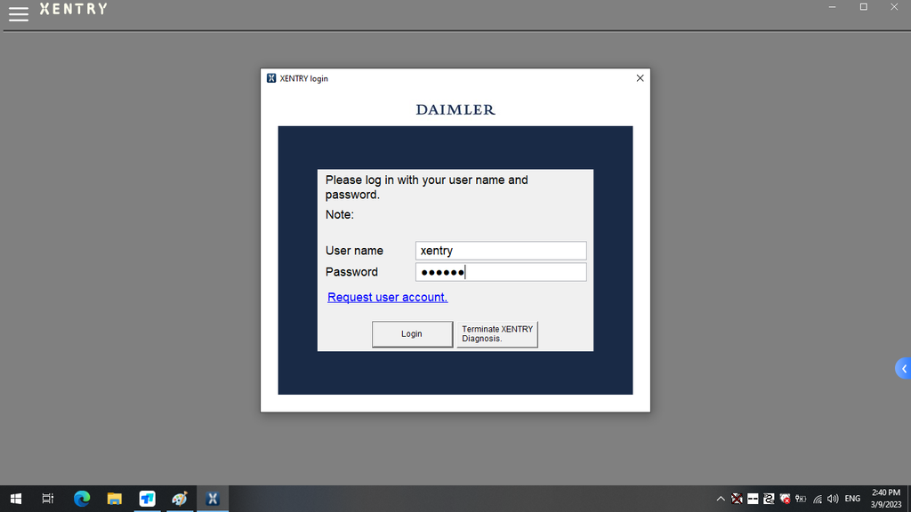911x512 pixels.
Task: Open the XENTRY hamburger menu
Action: [18, 13]
